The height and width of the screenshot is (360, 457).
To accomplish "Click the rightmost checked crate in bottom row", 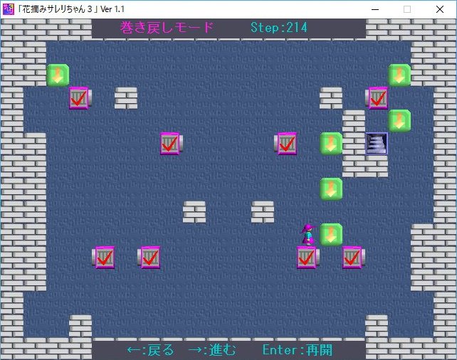I will click(353, 257).
